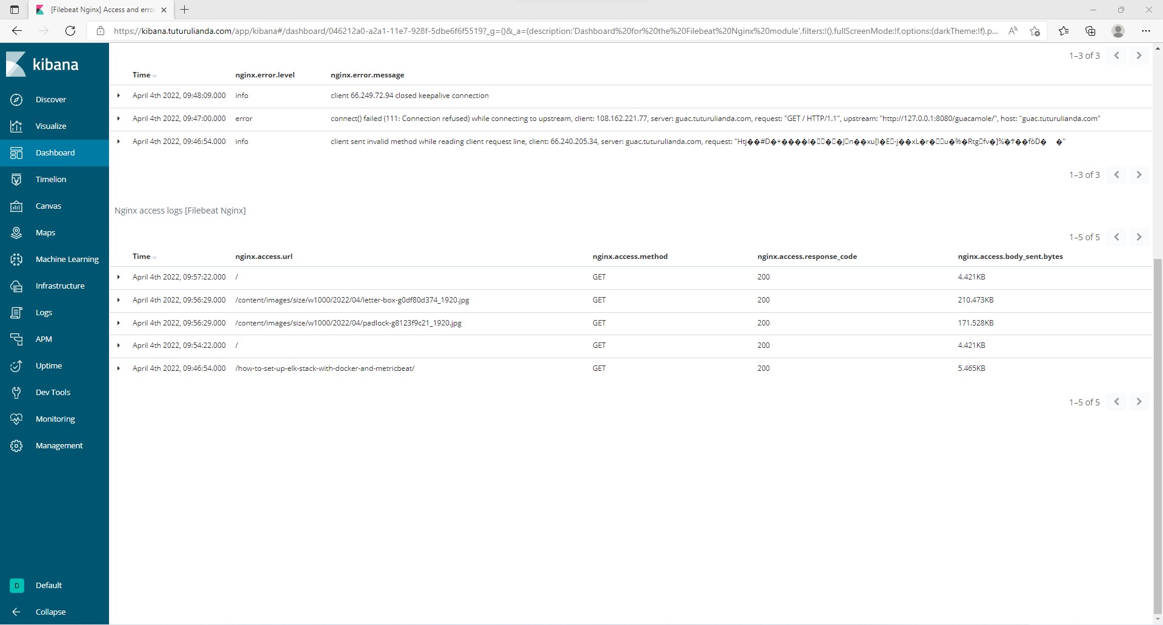The height and width of the screenshot is (625, 1163).
Task: Next page in error logs bottom pager
Action: coord(1139,175)
